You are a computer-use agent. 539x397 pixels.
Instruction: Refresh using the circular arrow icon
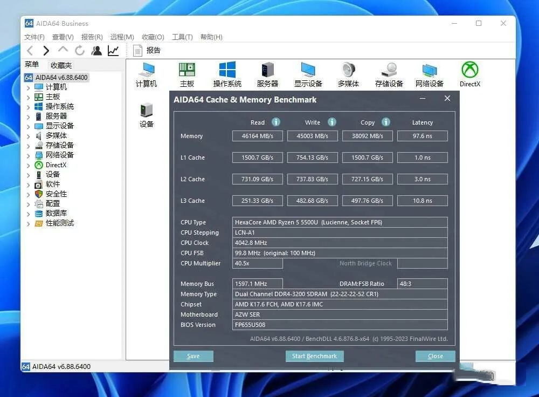coord(80,51)
